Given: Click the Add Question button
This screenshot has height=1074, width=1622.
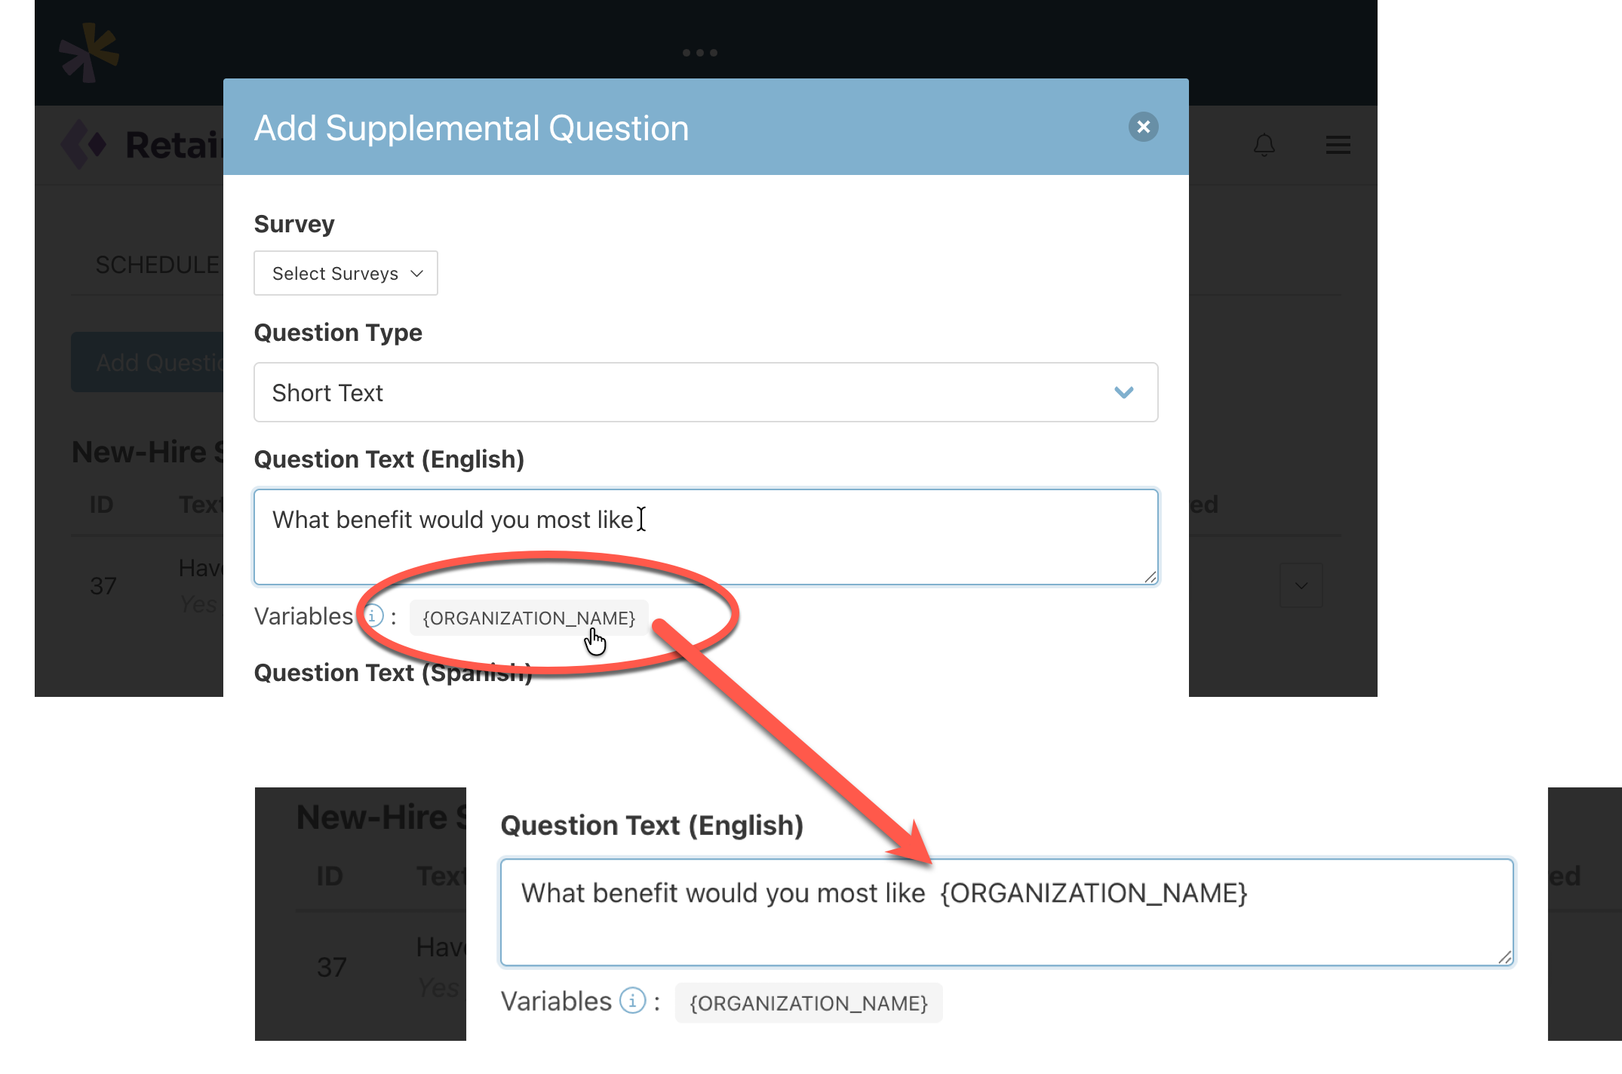Looking at the screenshot, I should pyautogui.click(x=148, y=362).
